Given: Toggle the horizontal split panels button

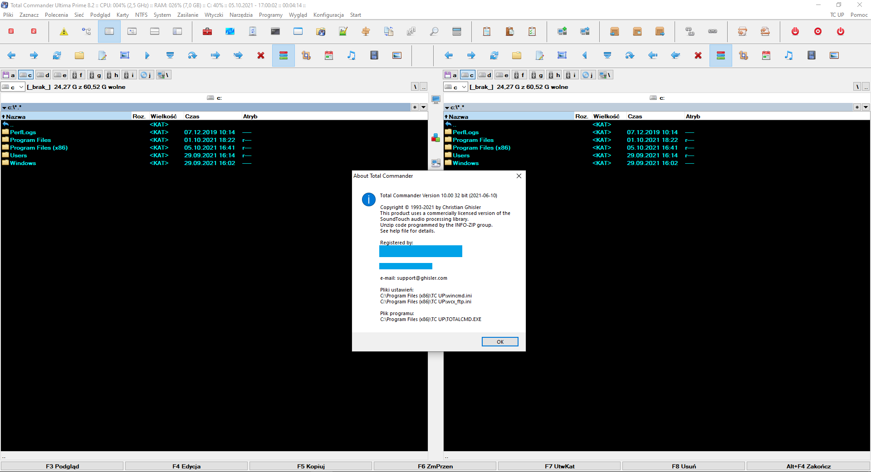Looking at the screenshot, I should (x=155, y=31).
